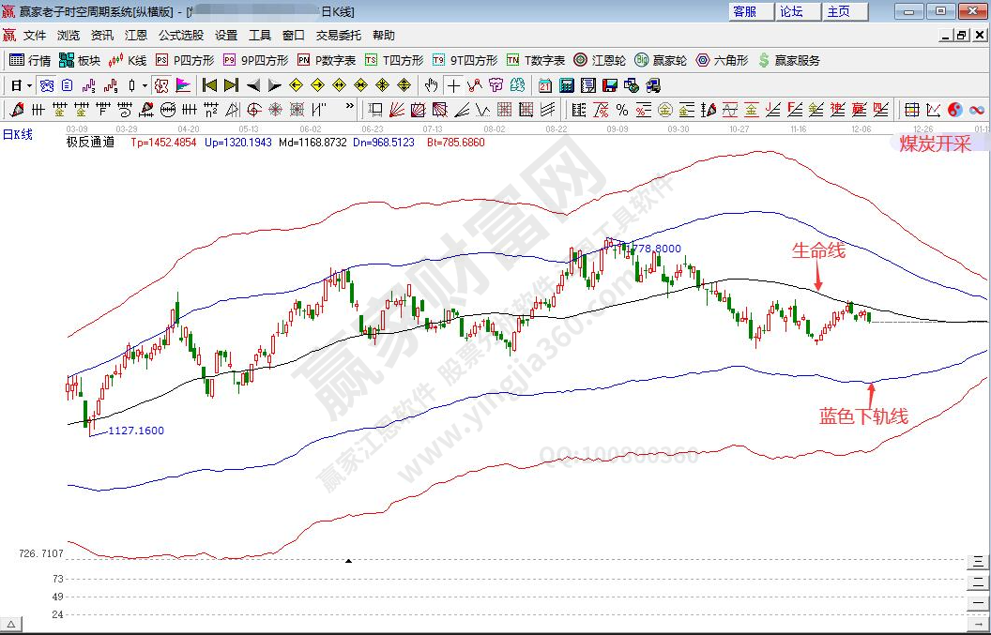Screen dimensions: 991x635
Task: Click the 煤炭开采 sector label
Action: 934,144
